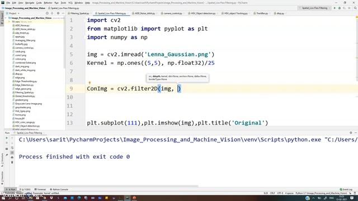Viewport: 358px width, 201px height.
Task: Click the Debug bug icon in toolbar
Action: coord(340,8)
